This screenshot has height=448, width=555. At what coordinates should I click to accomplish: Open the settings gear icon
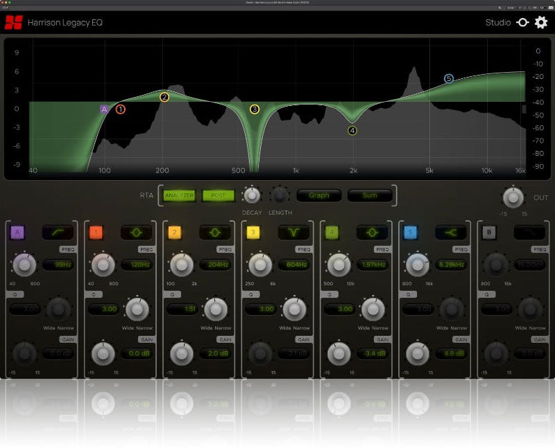coord(541,23)
